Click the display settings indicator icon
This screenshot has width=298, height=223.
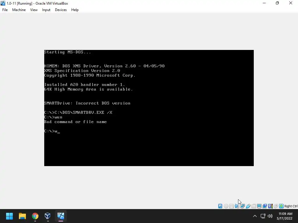pos(259,206)
